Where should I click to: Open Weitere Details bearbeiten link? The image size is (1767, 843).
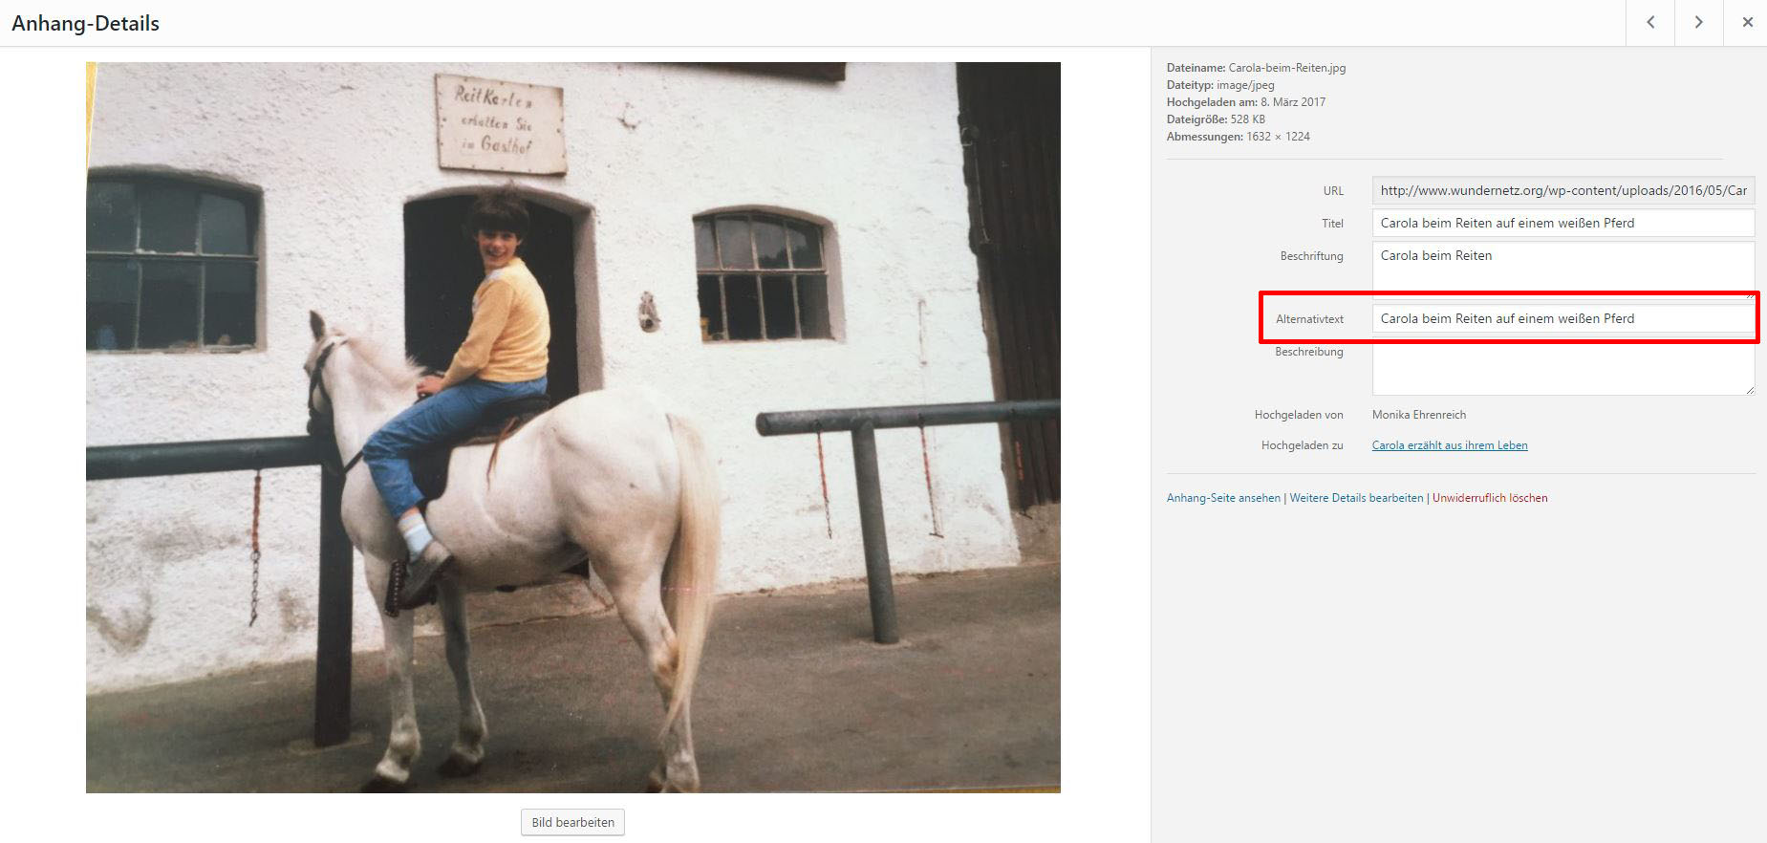pyautogui.click(x=1356, y=498)
